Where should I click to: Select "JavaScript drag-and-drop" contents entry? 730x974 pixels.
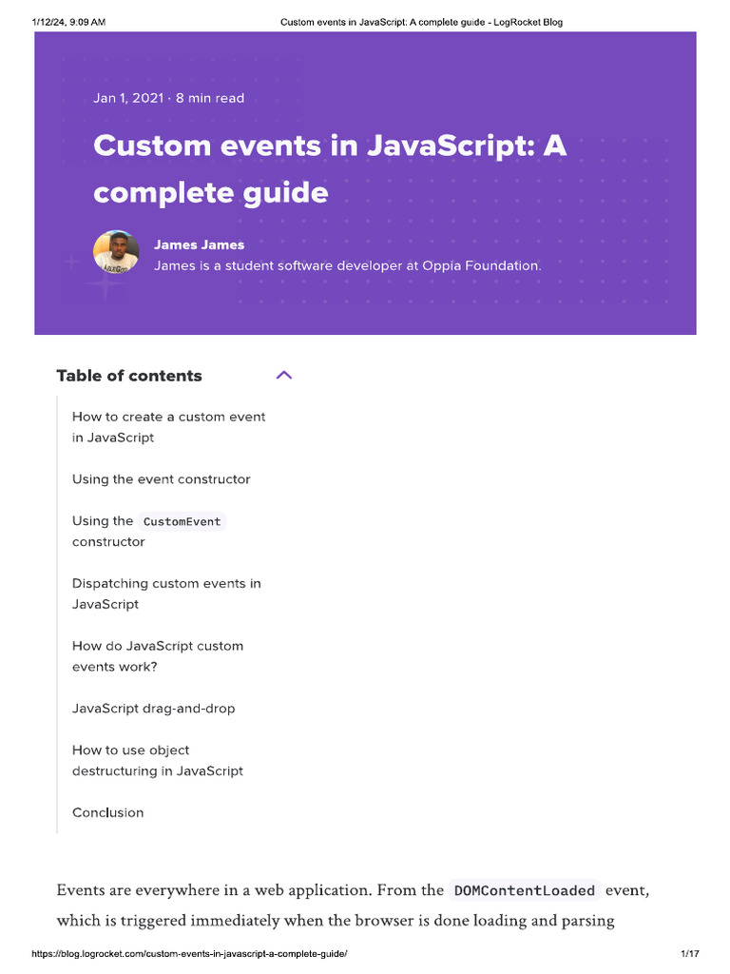(x=153, y=709)
